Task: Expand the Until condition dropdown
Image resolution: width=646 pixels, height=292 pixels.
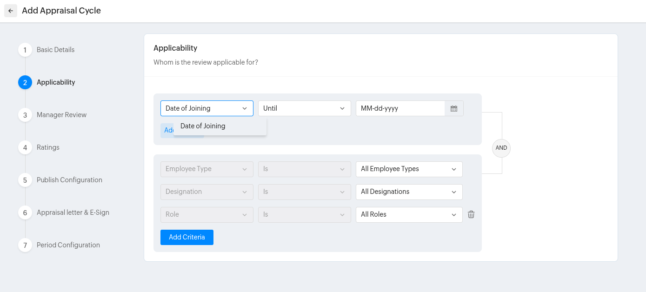Action: click(x=304, y=108)
